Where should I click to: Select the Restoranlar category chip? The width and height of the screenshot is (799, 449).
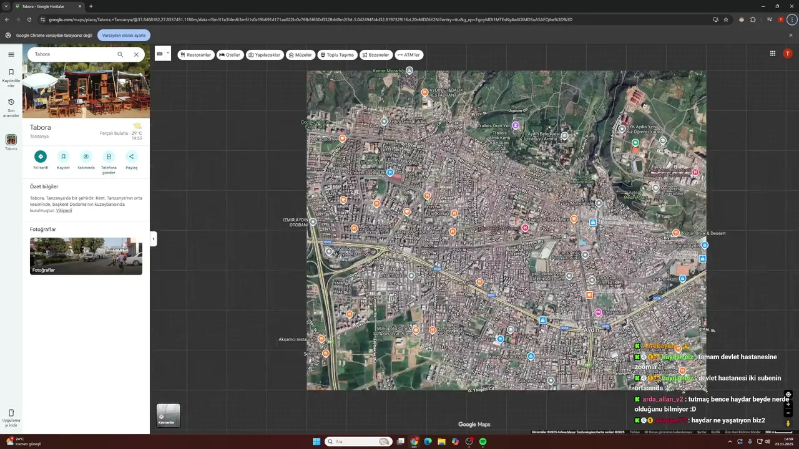pyautogui.click(x=196, y=55)
